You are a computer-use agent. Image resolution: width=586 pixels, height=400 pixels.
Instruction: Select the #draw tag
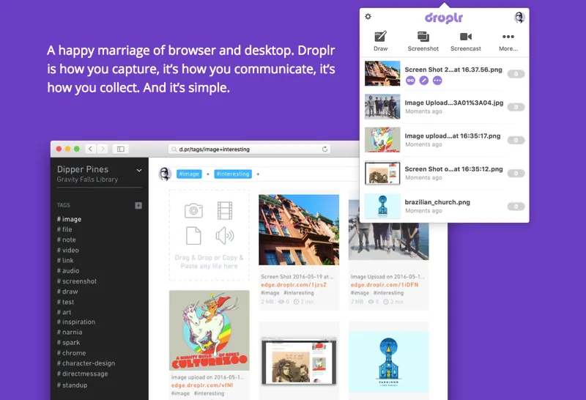[x=67, y=292]
